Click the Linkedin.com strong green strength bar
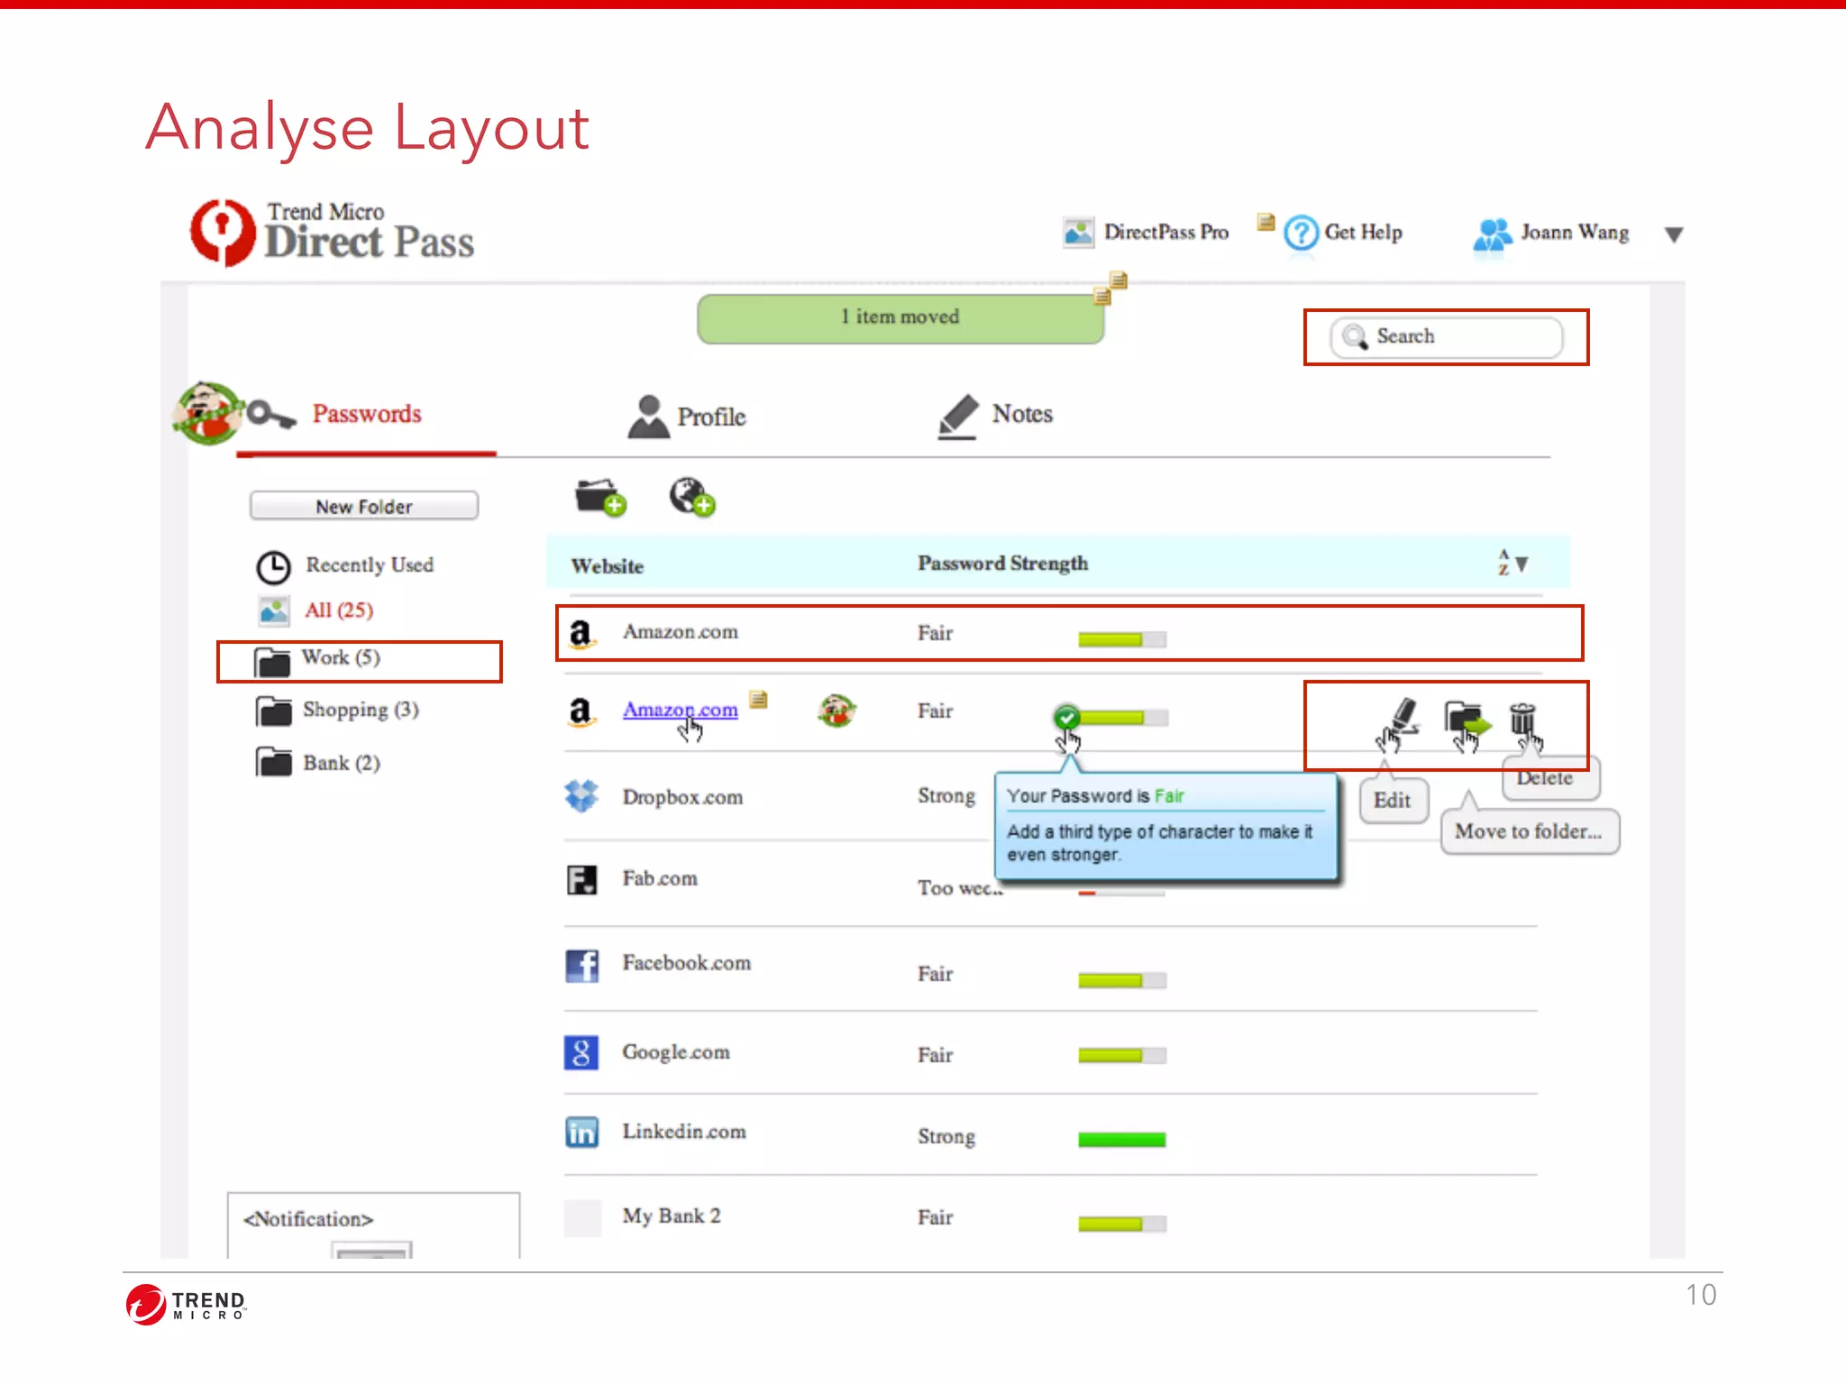1846x1385 pixels. pos(1122,1140)
